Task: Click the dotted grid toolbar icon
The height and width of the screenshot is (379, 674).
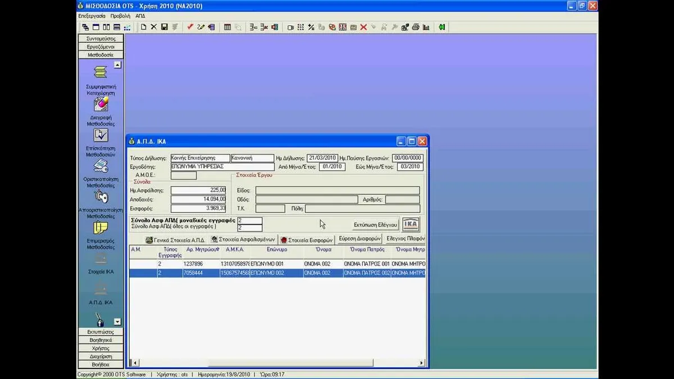Action: click(300, 27)
